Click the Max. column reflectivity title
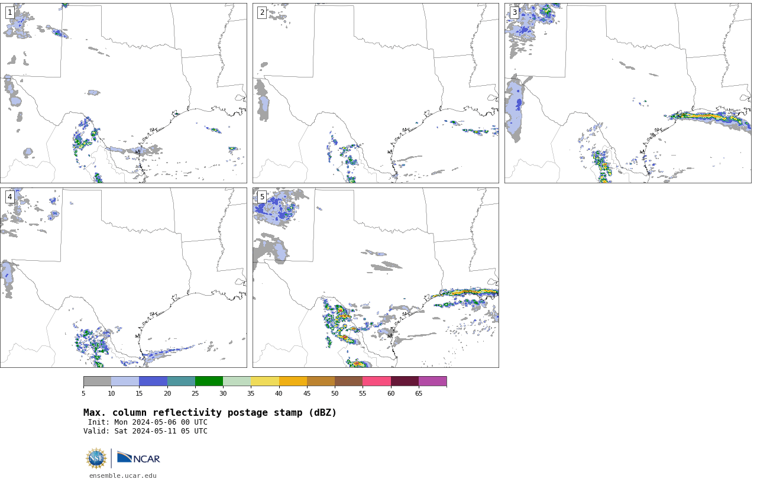The height and width of the screenshot is (482, 757). click(210, 413)
